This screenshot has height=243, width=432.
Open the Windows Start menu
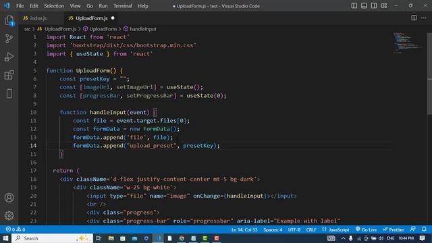point(5,238)
